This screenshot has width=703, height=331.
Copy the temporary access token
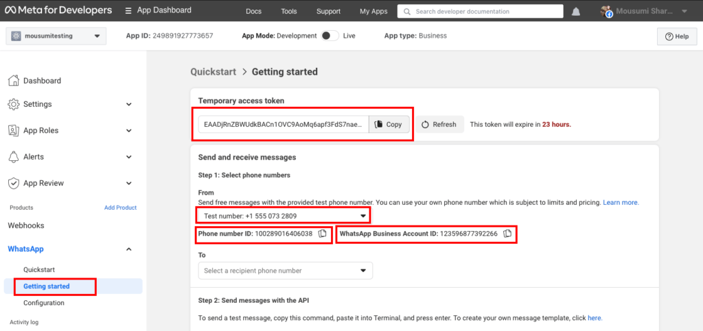coord(389,124)
